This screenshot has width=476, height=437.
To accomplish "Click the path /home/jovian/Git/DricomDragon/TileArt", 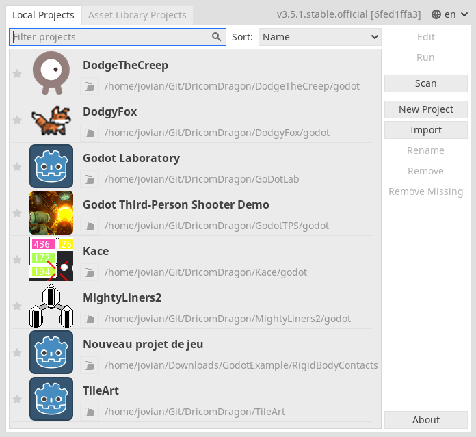I will 195,412.
